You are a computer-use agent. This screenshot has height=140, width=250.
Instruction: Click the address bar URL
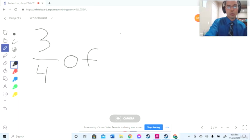[x=56, y=9]
